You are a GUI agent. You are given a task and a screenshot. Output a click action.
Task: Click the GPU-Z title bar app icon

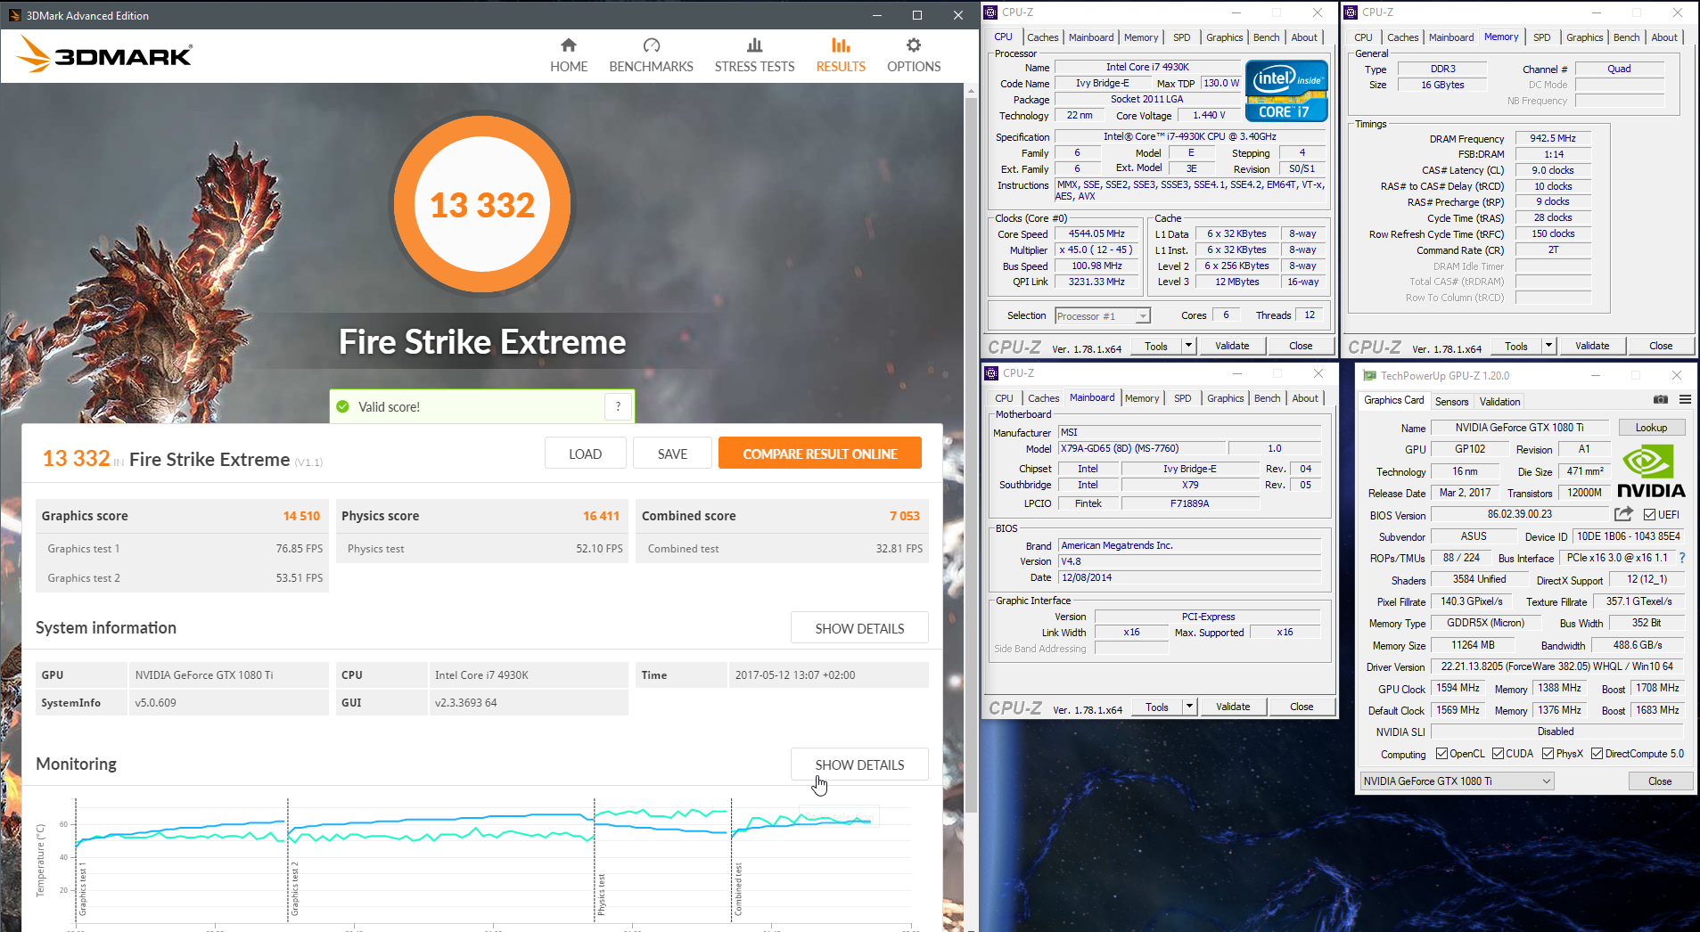click(x=1369, y=375)
